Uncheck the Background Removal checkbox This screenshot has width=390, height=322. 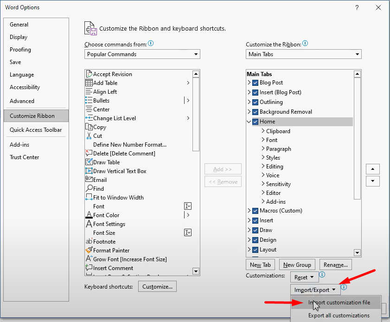point(255,112)
